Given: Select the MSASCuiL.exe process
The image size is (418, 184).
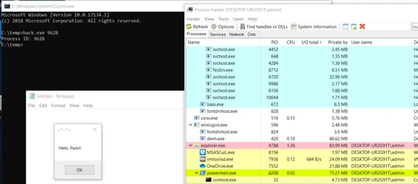Looking at the screenshot, I should point(302,152).
